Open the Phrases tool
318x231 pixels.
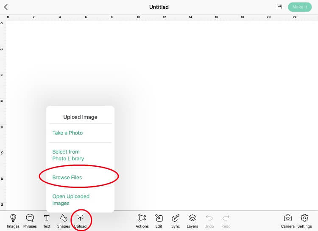[x=30, y=221]
